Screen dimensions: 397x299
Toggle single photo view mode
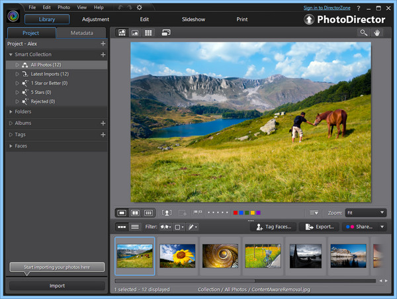(122, 213)
